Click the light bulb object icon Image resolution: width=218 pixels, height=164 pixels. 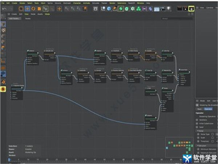point(169,9)
